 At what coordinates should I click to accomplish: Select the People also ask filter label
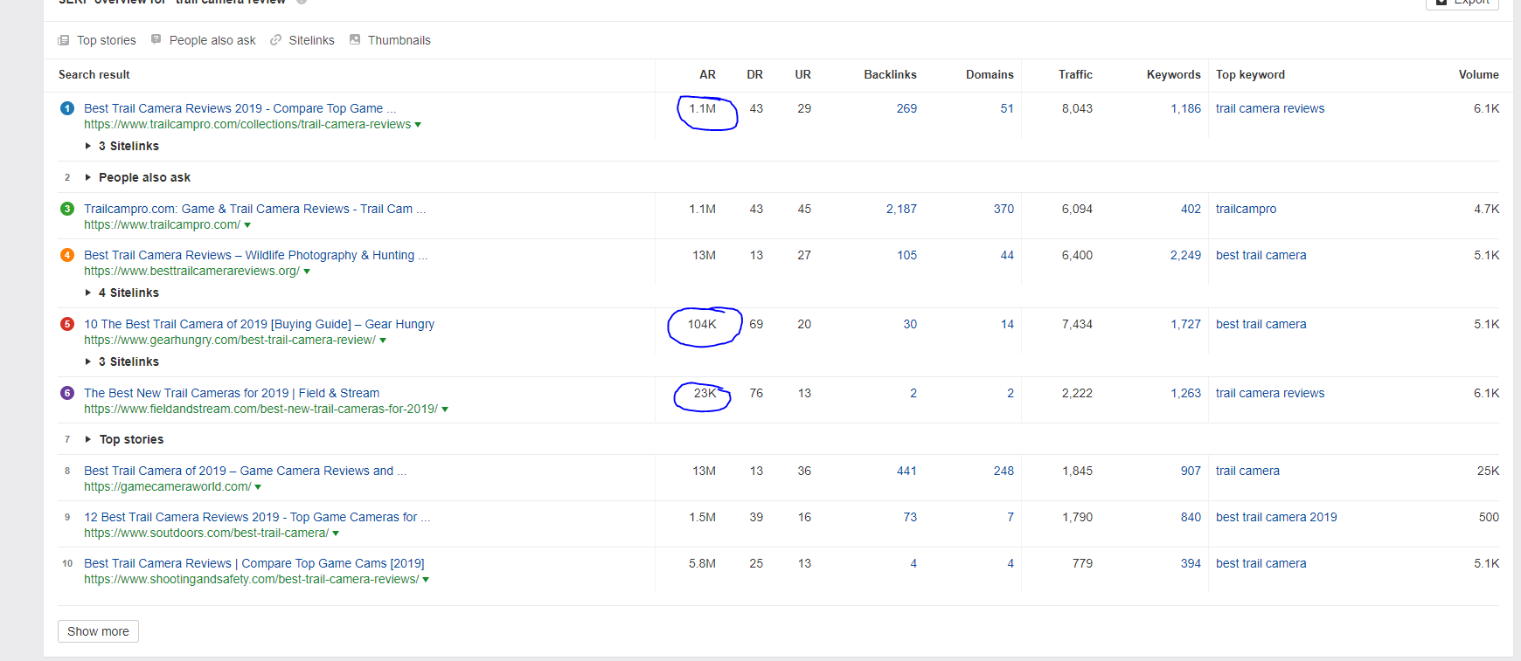pos(212,40)
